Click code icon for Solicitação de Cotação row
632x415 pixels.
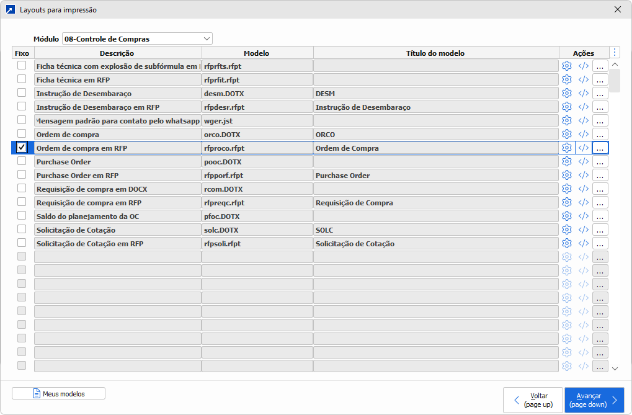pyautogui.click(x=583, y=230)
